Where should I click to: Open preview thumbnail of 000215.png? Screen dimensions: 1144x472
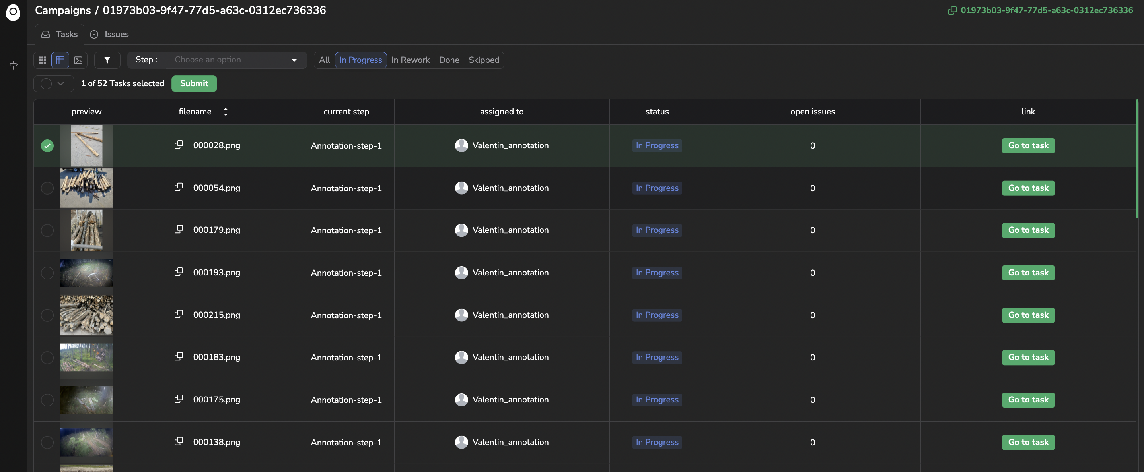[87, 315]
